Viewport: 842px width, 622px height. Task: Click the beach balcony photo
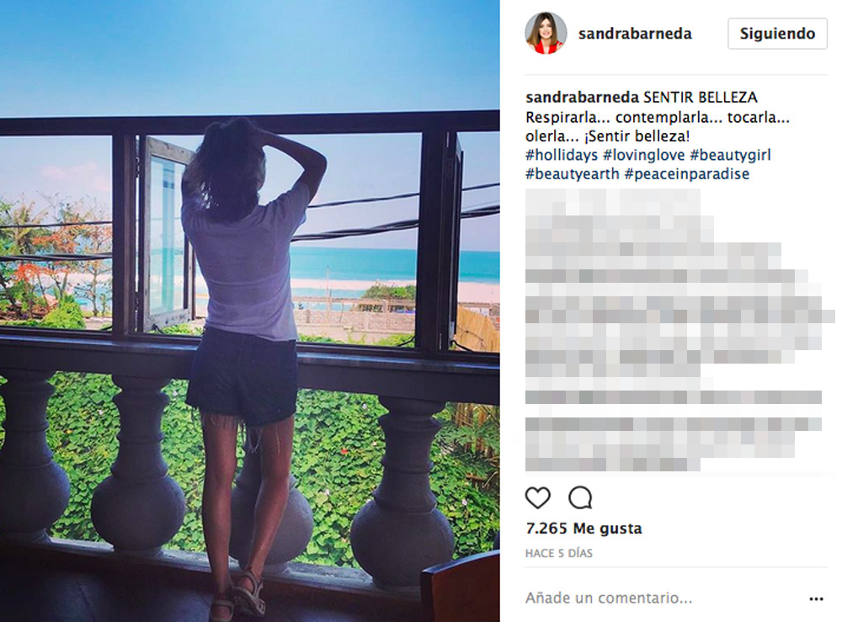click(250, 311)
